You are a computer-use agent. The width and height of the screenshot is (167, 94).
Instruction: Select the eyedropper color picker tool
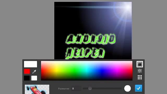point(34,72)
